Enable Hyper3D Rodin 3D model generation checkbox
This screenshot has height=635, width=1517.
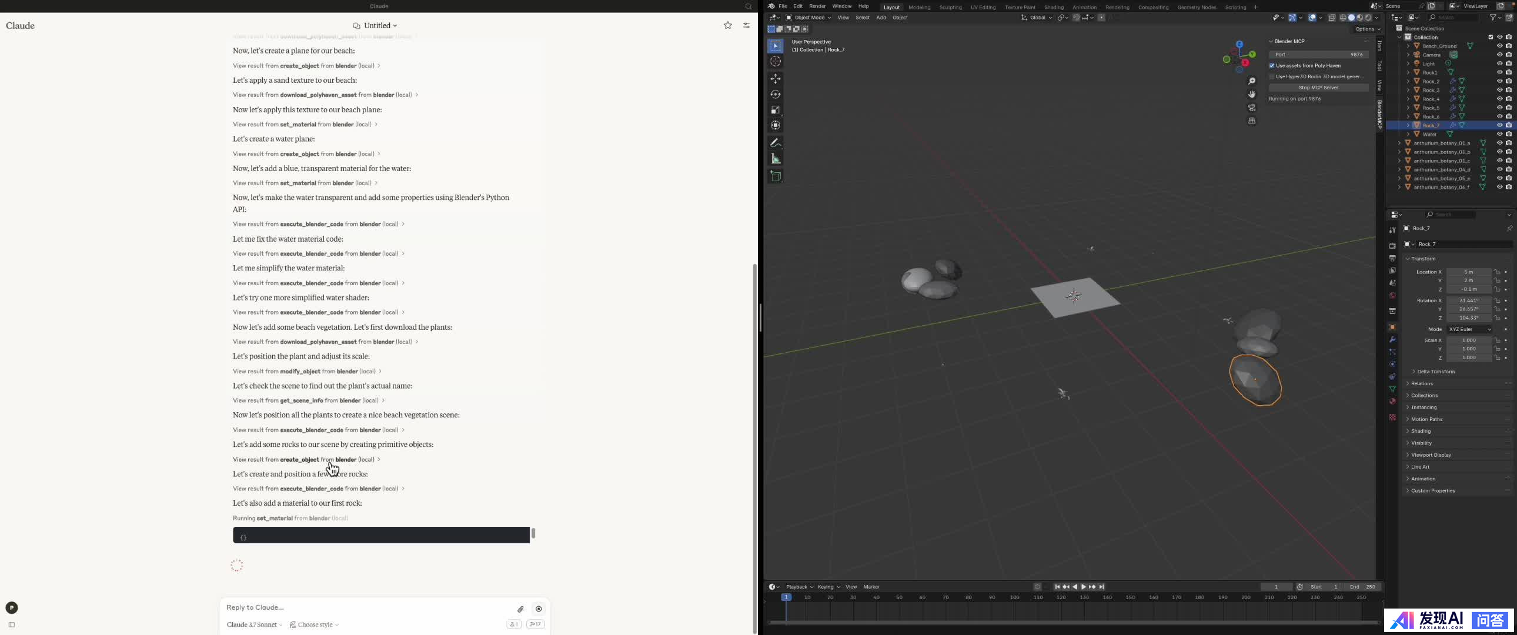click(1272, 76)
